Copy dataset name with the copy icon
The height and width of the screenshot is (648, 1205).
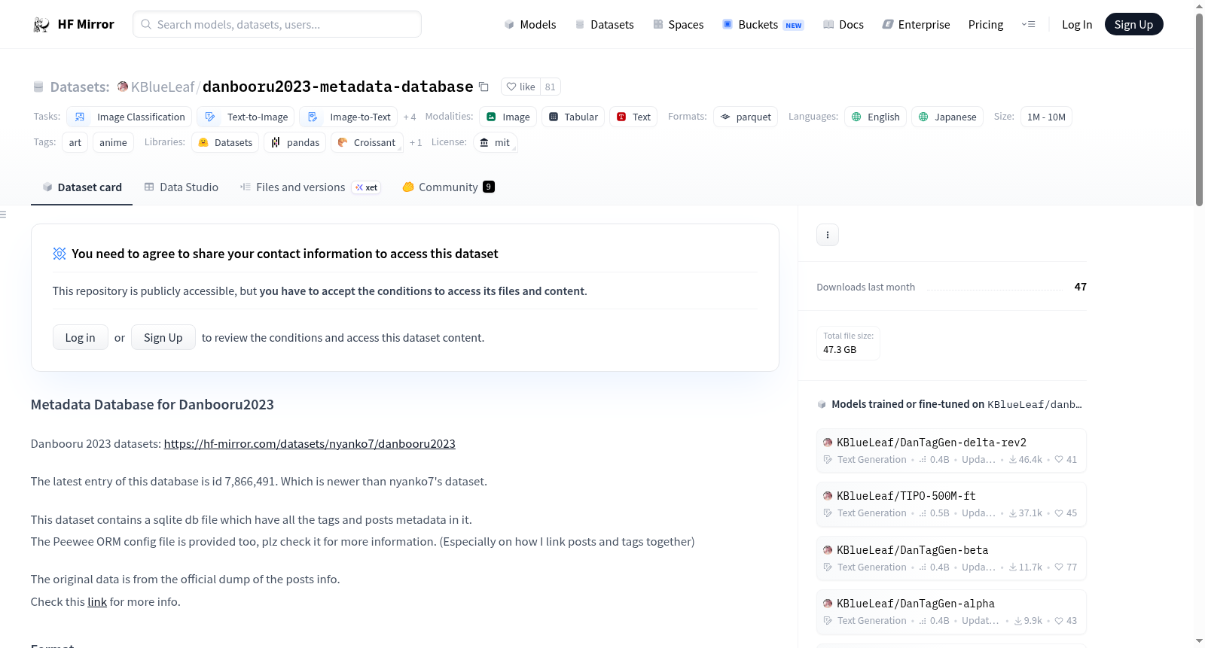[484, 87]
